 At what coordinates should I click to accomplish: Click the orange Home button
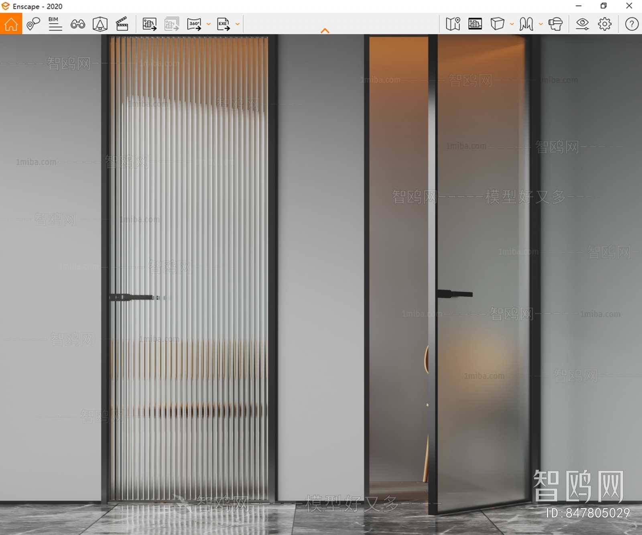(11, 24)
